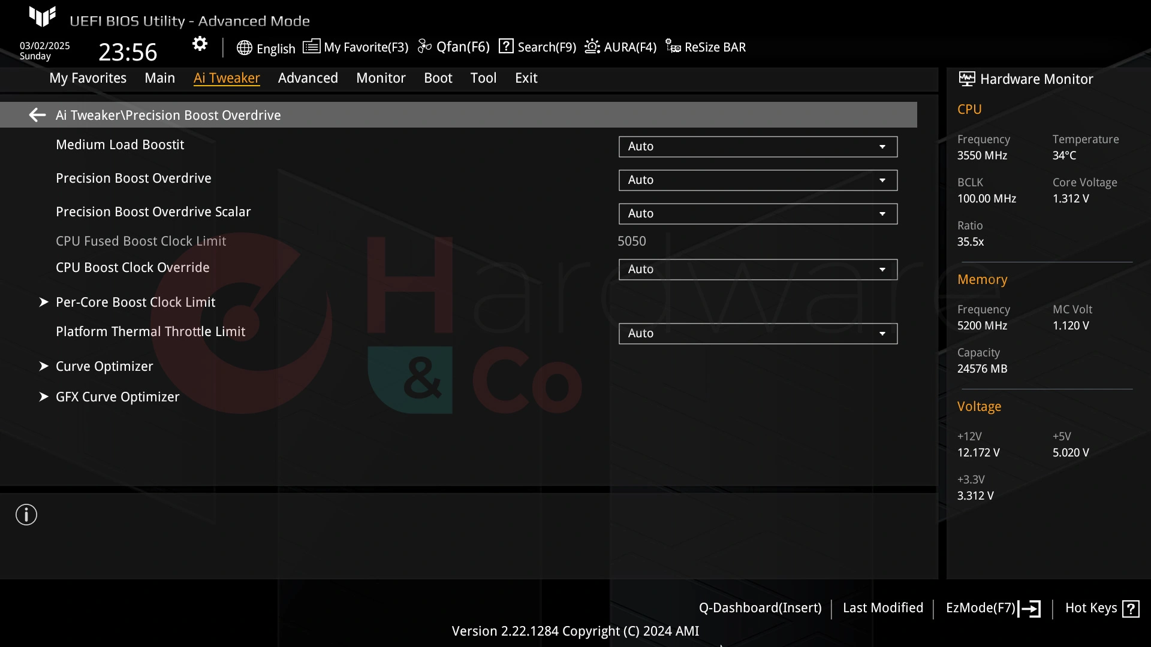Switch to My Favorites tab
This screenshot has width=1151, height=647.
coord(88,78)
